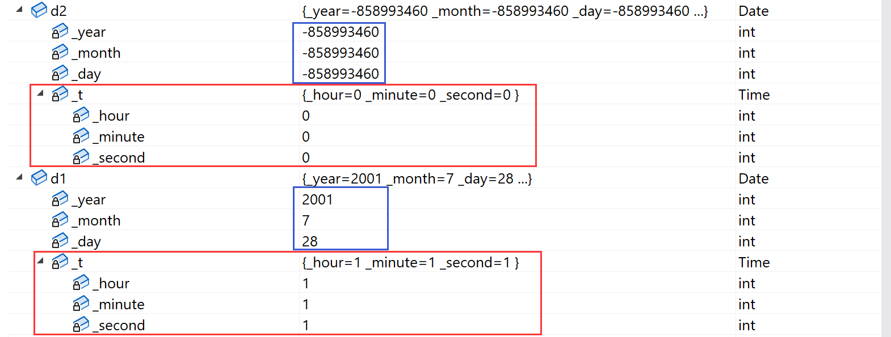The width and height of the screenshot is (891, 337).
Task: Select the d2 variable name
Action: [58, 11]
